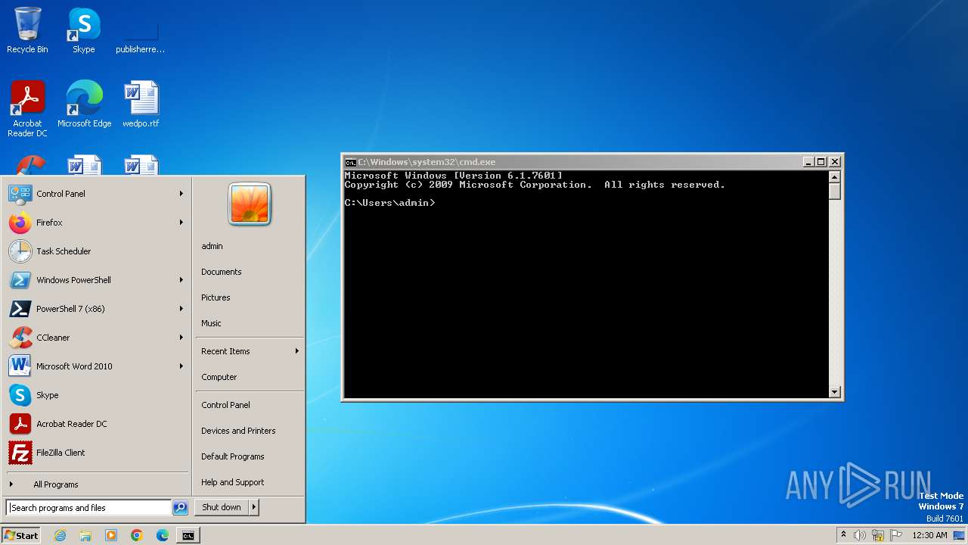
Task: Click the Start button
Action: tap(21, 535)
